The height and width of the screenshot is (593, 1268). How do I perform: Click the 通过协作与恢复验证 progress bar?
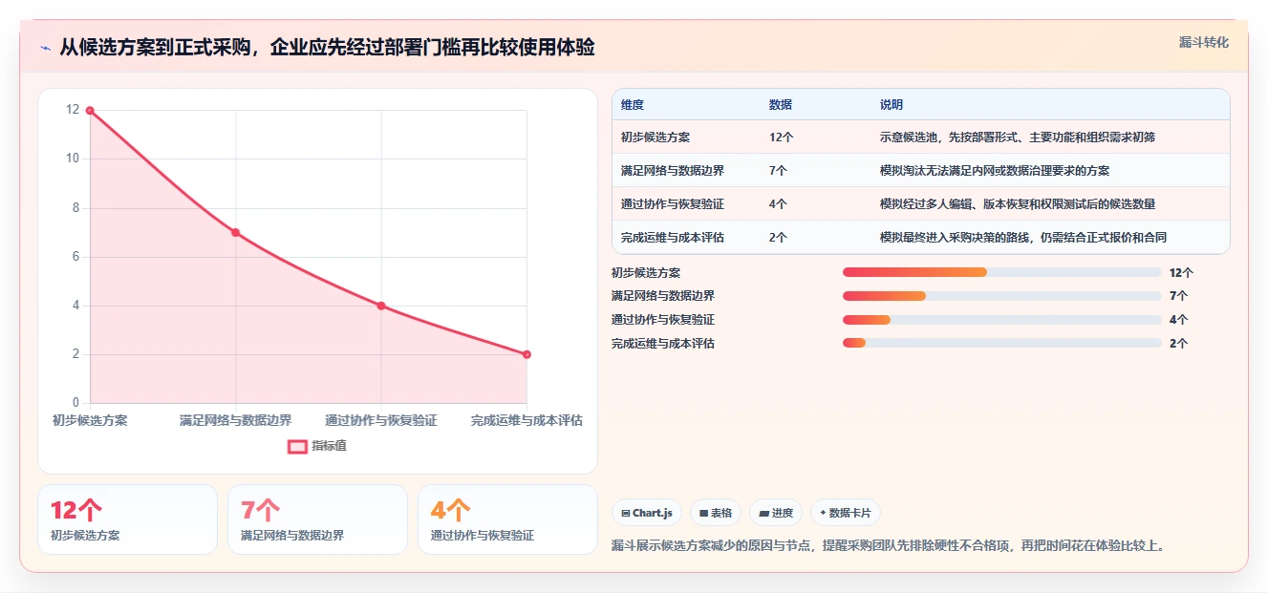[1002, 320]
